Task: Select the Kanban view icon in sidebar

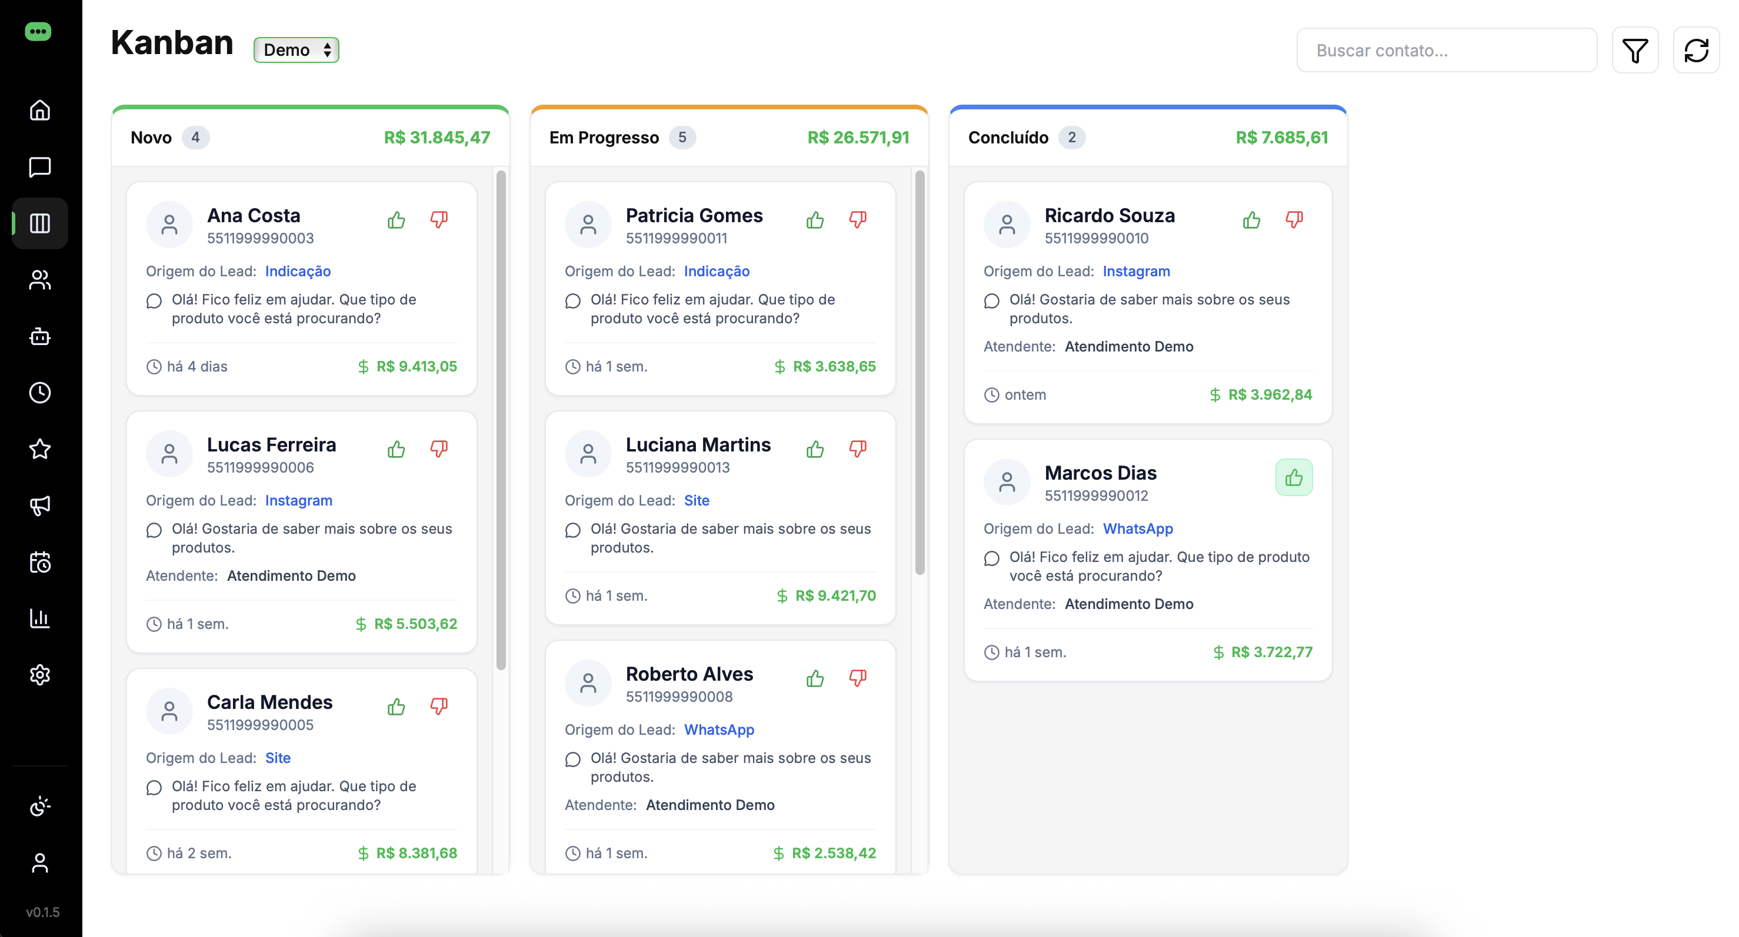Action: click(40, 223)
